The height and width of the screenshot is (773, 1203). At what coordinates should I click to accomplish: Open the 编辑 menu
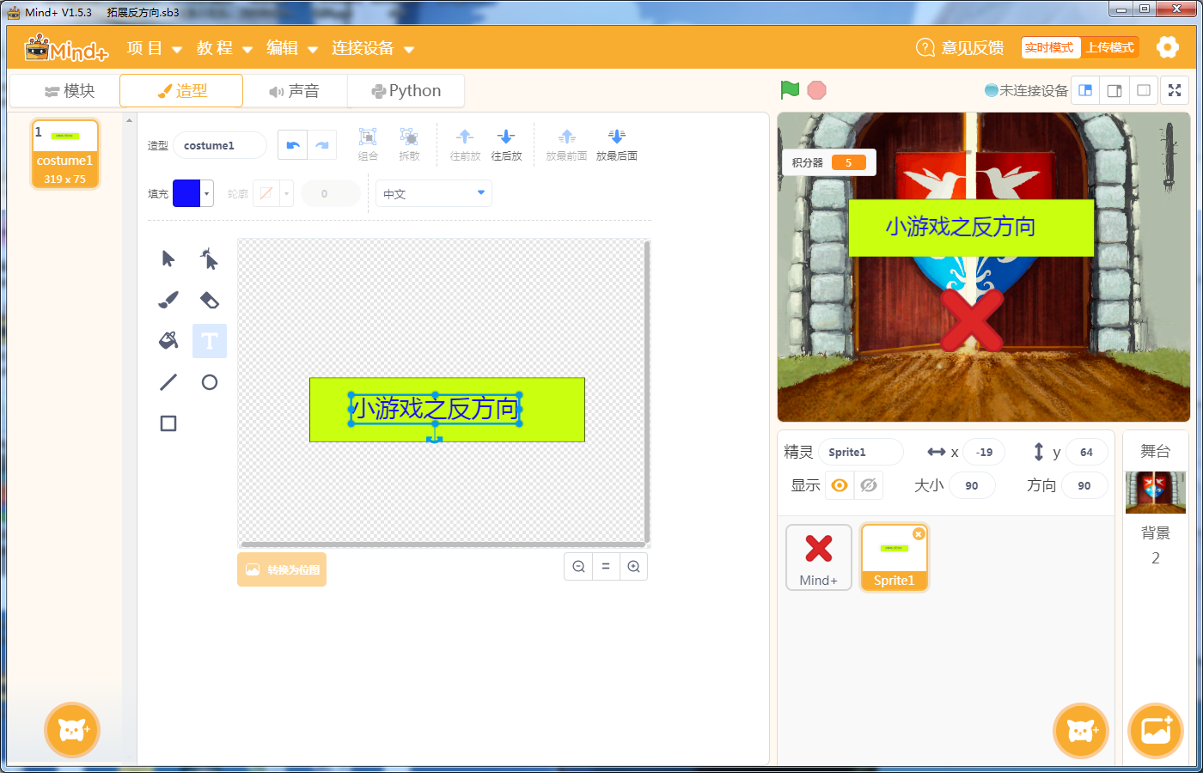click(292, 48)
